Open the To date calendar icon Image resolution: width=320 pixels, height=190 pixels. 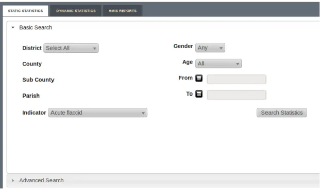point(199,94)
